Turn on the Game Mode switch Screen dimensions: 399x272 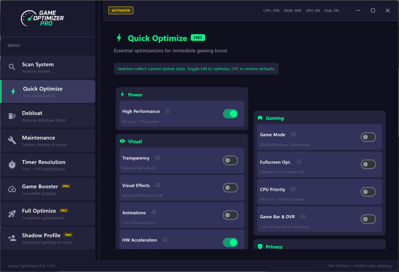tap(368, 137)
